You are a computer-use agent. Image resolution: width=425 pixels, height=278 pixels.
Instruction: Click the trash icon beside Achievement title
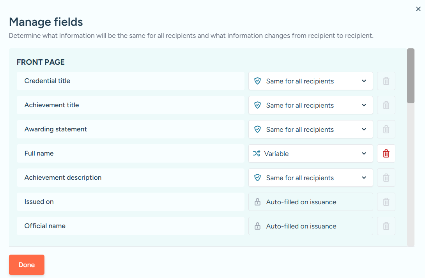(386, 105)
